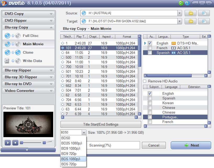
Task: Expand the DVD Ripper section
Action: coord(28,21)
